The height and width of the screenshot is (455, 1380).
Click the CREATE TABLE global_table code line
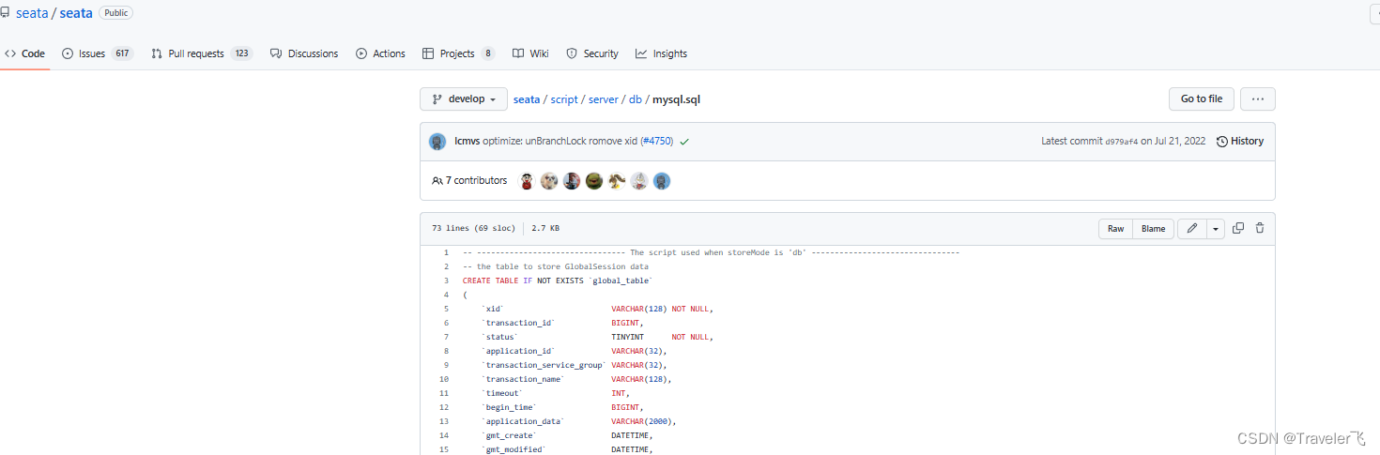(557, 281)
